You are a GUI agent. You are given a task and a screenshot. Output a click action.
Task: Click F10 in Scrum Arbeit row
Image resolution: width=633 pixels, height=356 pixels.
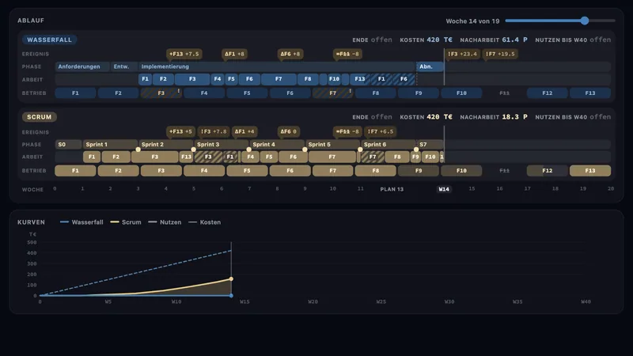430,157
